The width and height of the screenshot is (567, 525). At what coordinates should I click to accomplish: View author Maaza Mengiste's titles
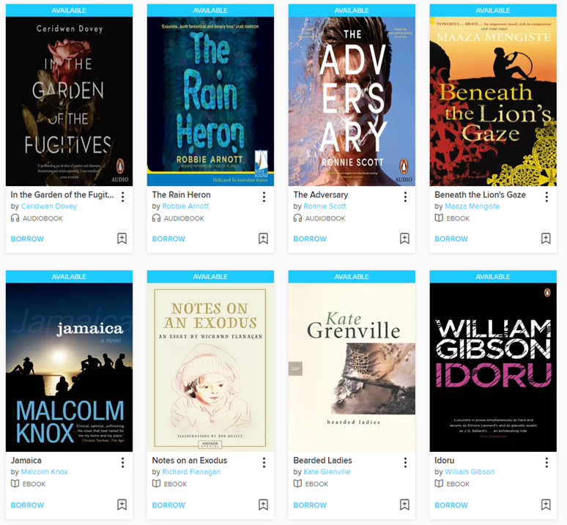pyautogui.click(x=472, y=206)
